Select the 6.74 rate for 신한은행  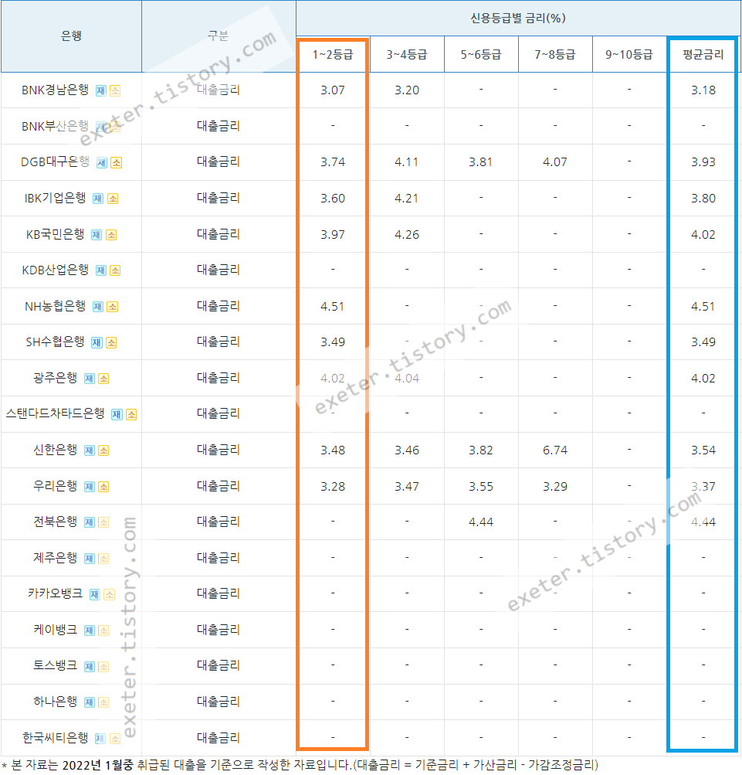coord(555,450)
